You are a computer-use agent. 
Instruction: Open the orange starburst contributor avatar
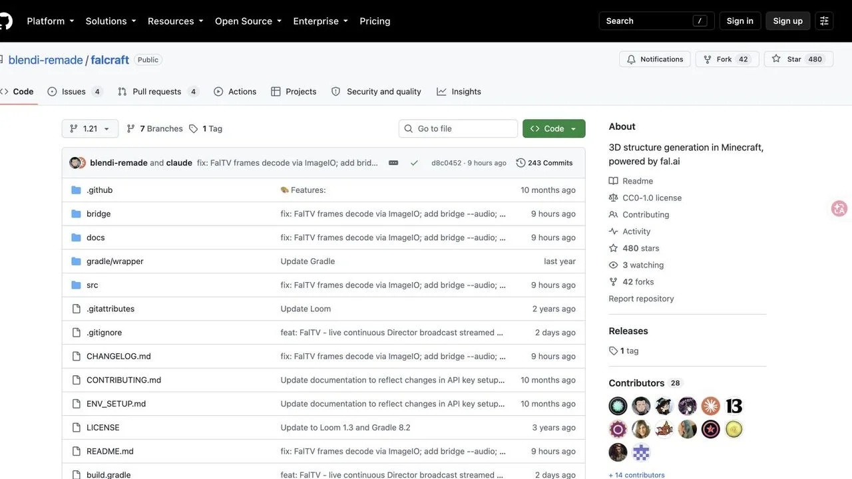click(710, 406)
